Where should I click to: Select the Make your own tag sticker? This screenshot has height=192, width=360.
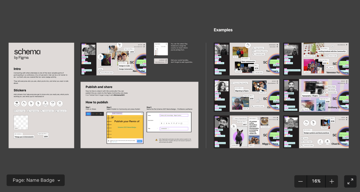click(61, 111)
